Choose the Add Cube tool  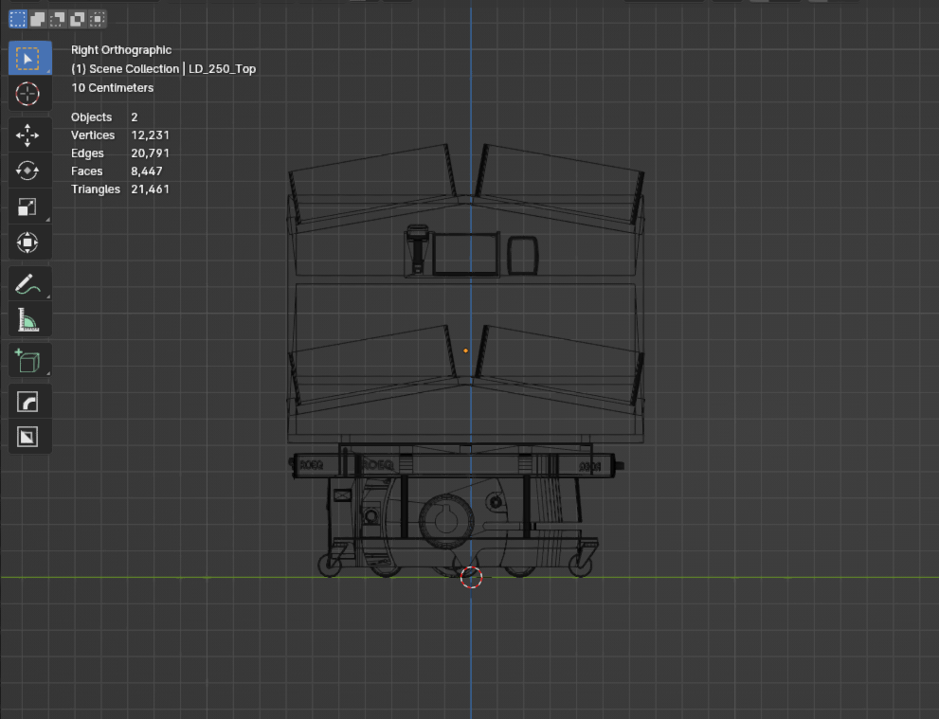coord(27,361)
